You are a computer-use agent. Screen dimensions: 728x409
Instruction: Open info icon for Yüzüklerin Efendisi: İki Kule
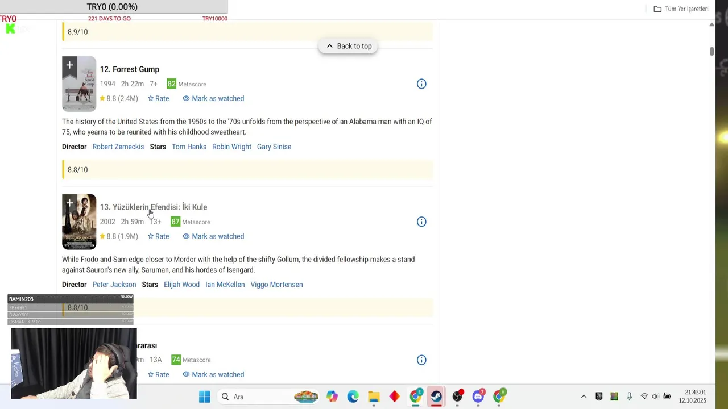pyautogui.click(x=421, y=222)
